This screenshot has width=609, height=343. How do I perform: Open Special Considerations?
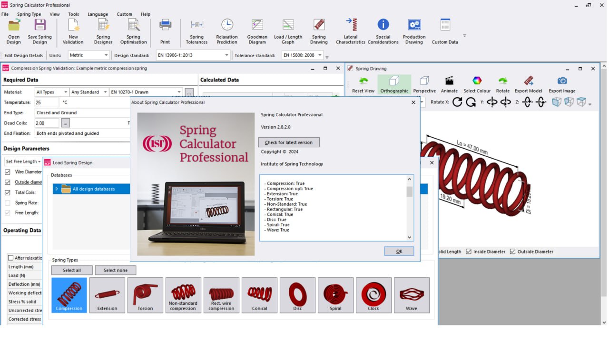click(383, 32)
